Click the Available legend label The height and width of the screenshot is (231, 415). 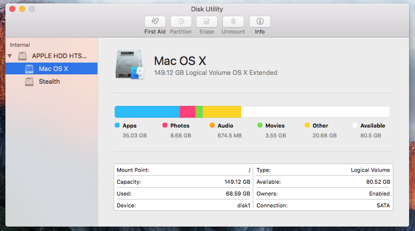click(373, 126)
